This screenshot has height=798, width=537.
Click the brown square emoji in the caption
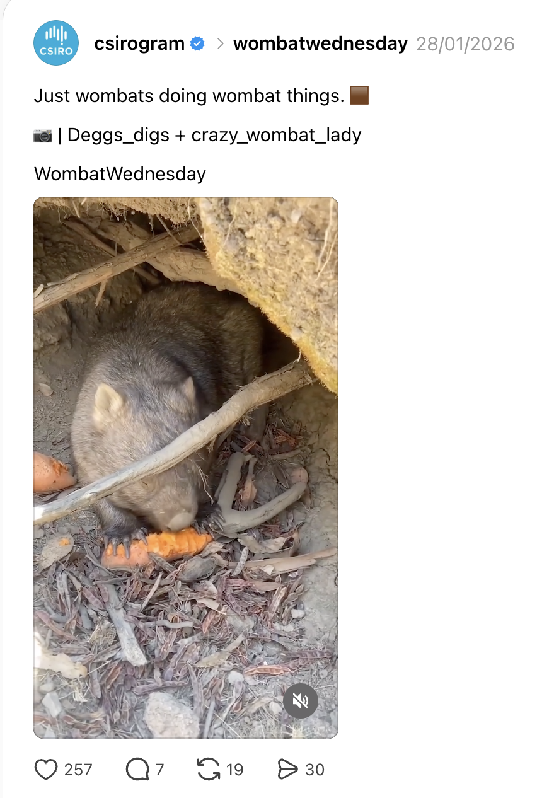pyautogui.click(x=359, y=96)
